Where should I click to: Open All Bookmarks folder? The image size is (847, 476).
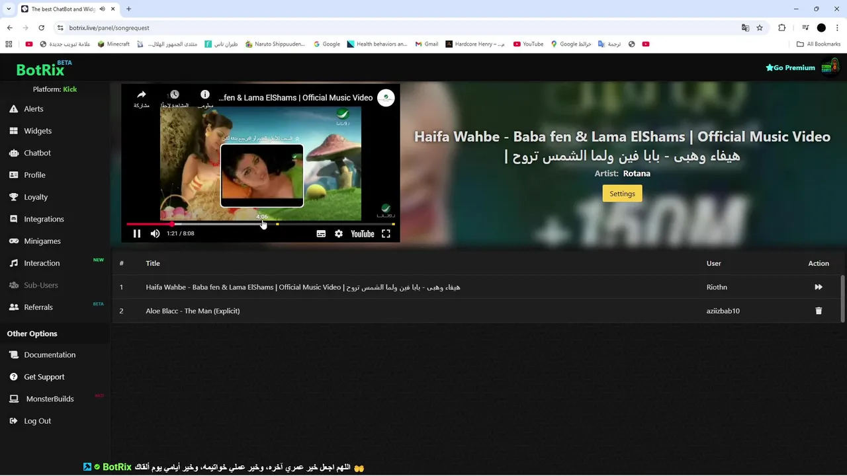click(x=819, y=44)
